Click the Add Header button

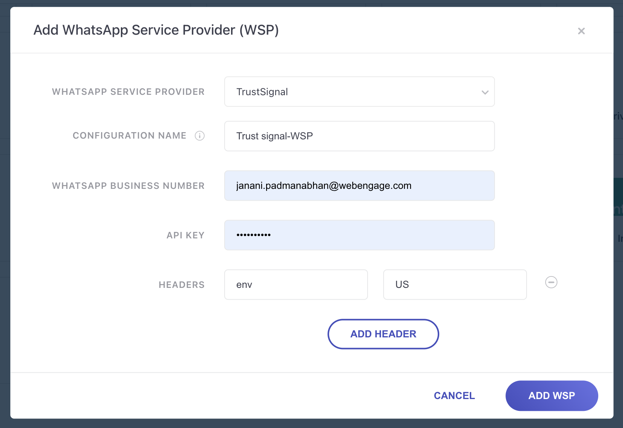383,334
